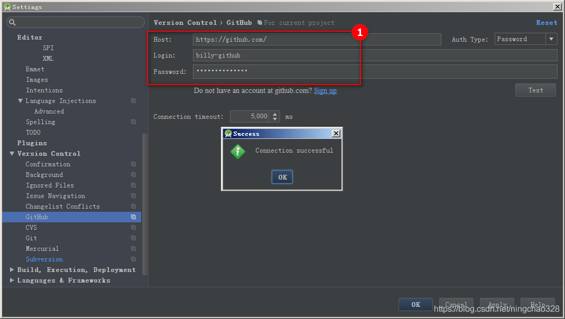Click the Password input field
565x319 pixels.
click(375, 71)
